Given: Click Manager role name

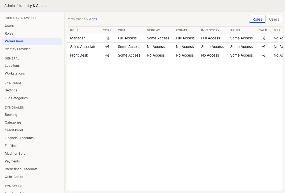Looking at the screenshot, I should click(77, 38).
